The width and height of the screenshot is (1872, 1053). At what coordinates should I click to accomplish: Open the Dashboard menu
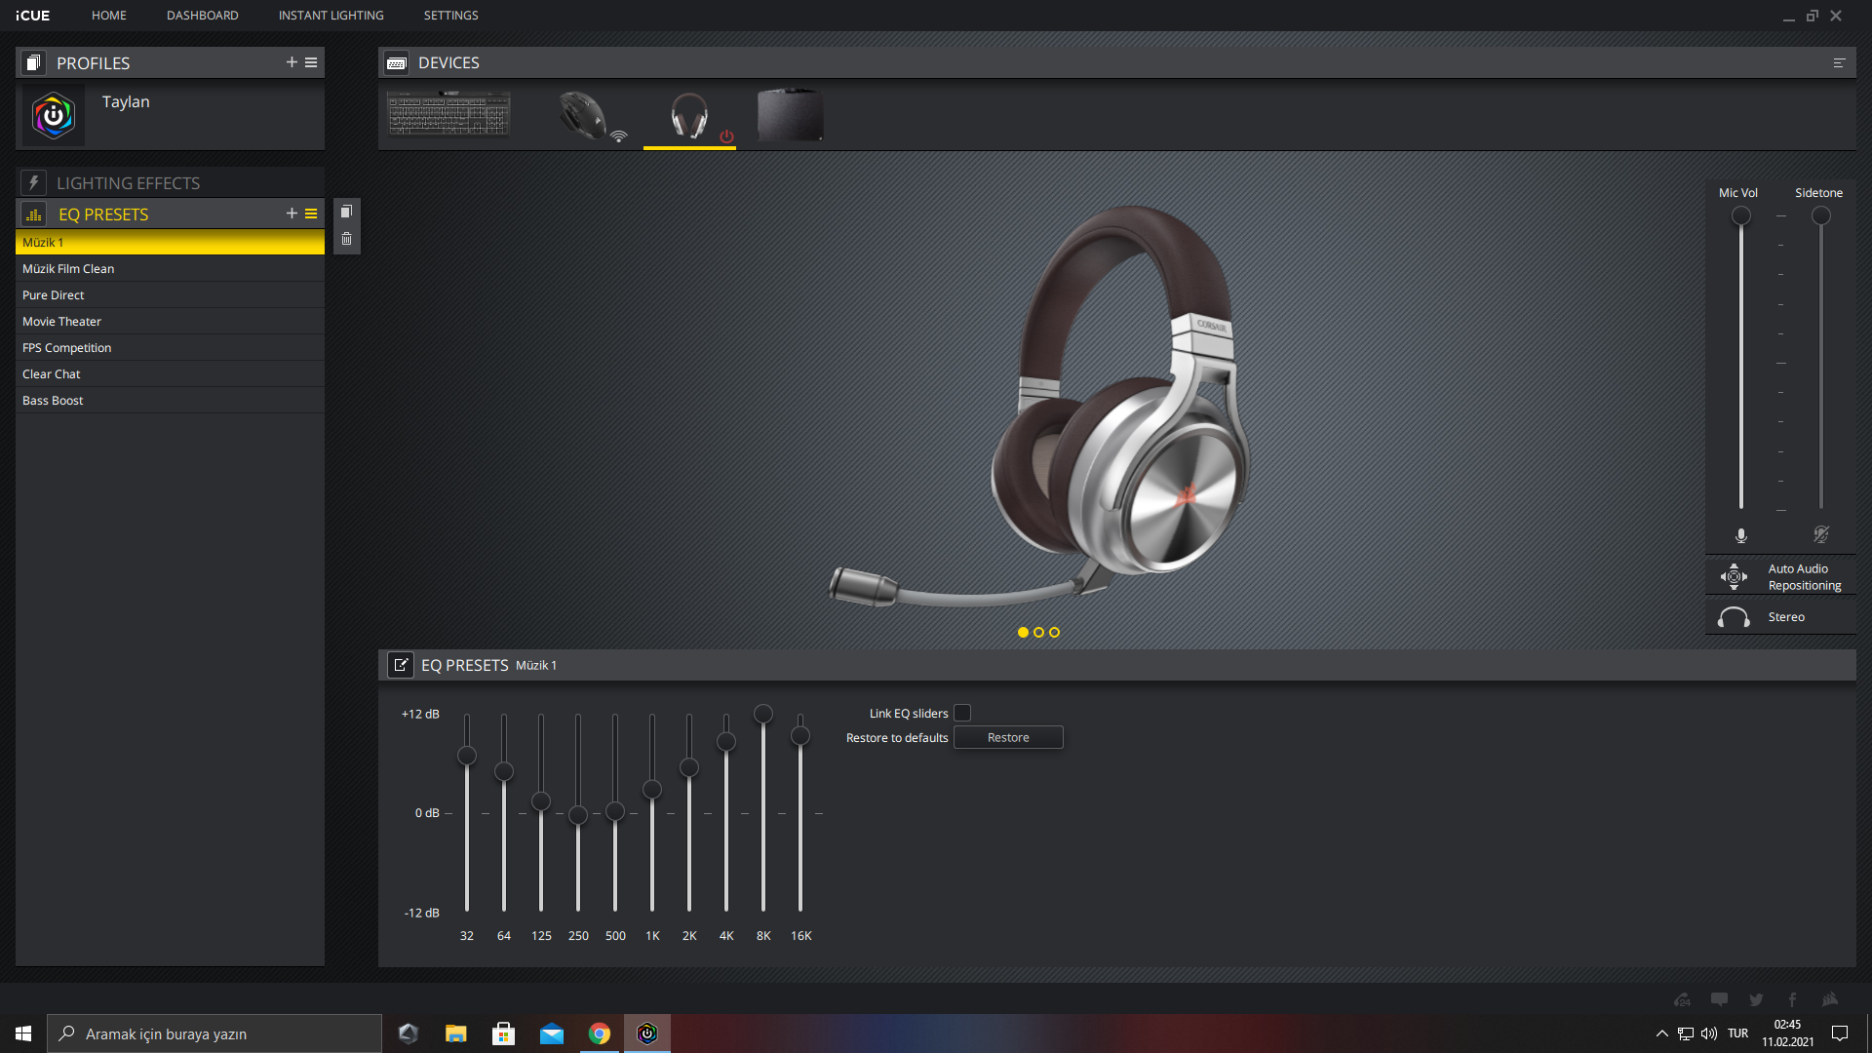[x=202, y=16]
